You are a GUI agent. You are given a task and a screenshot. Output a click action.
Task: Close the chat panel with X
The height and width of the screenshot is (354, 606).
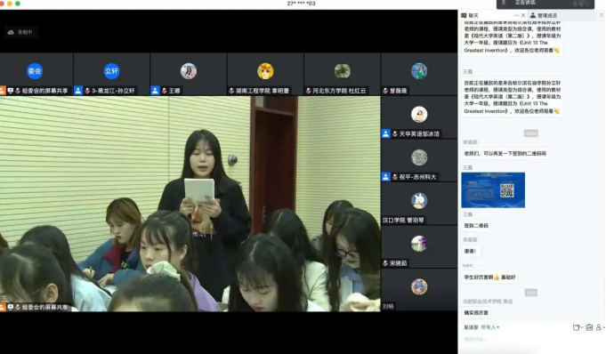523,15
